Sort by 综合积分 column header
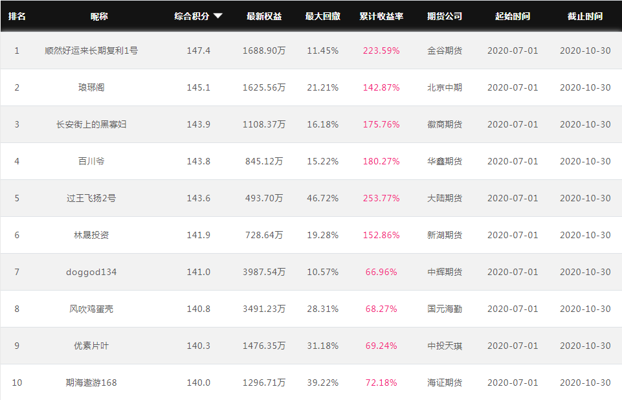This screenshot has width=622, height=400. click(192, 16)
